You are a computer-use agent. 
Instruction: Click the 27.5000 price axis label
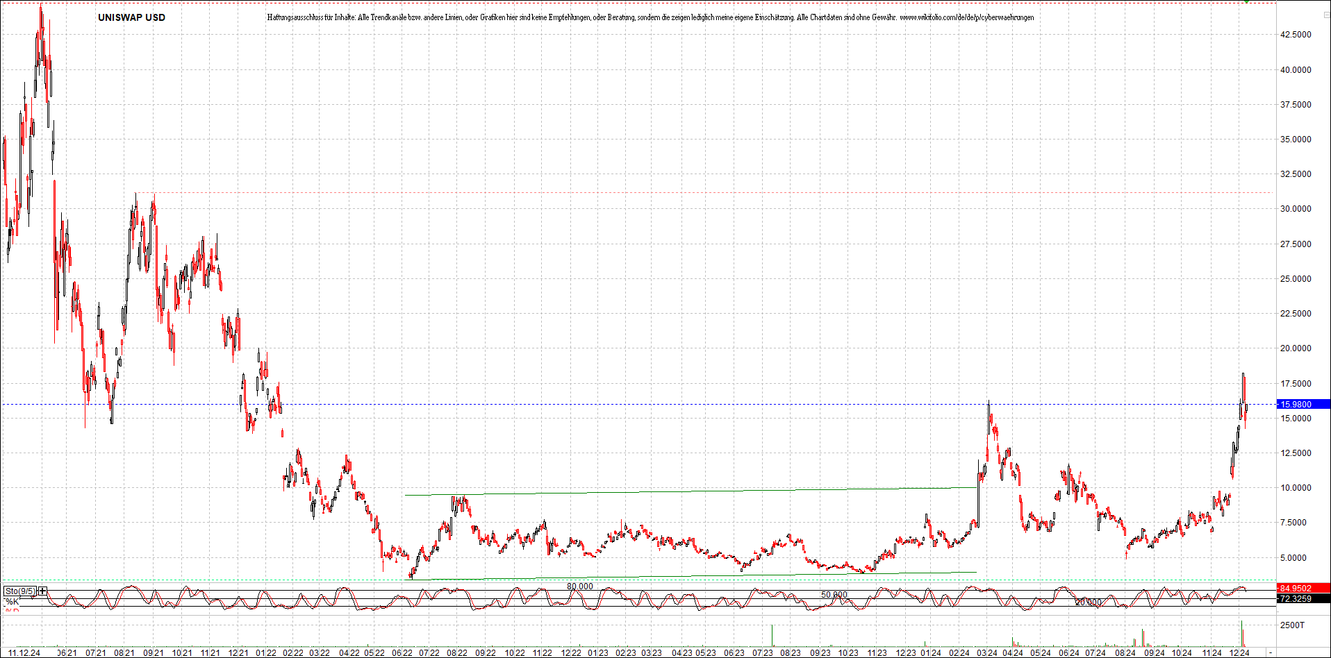(x=1296, y=244)
